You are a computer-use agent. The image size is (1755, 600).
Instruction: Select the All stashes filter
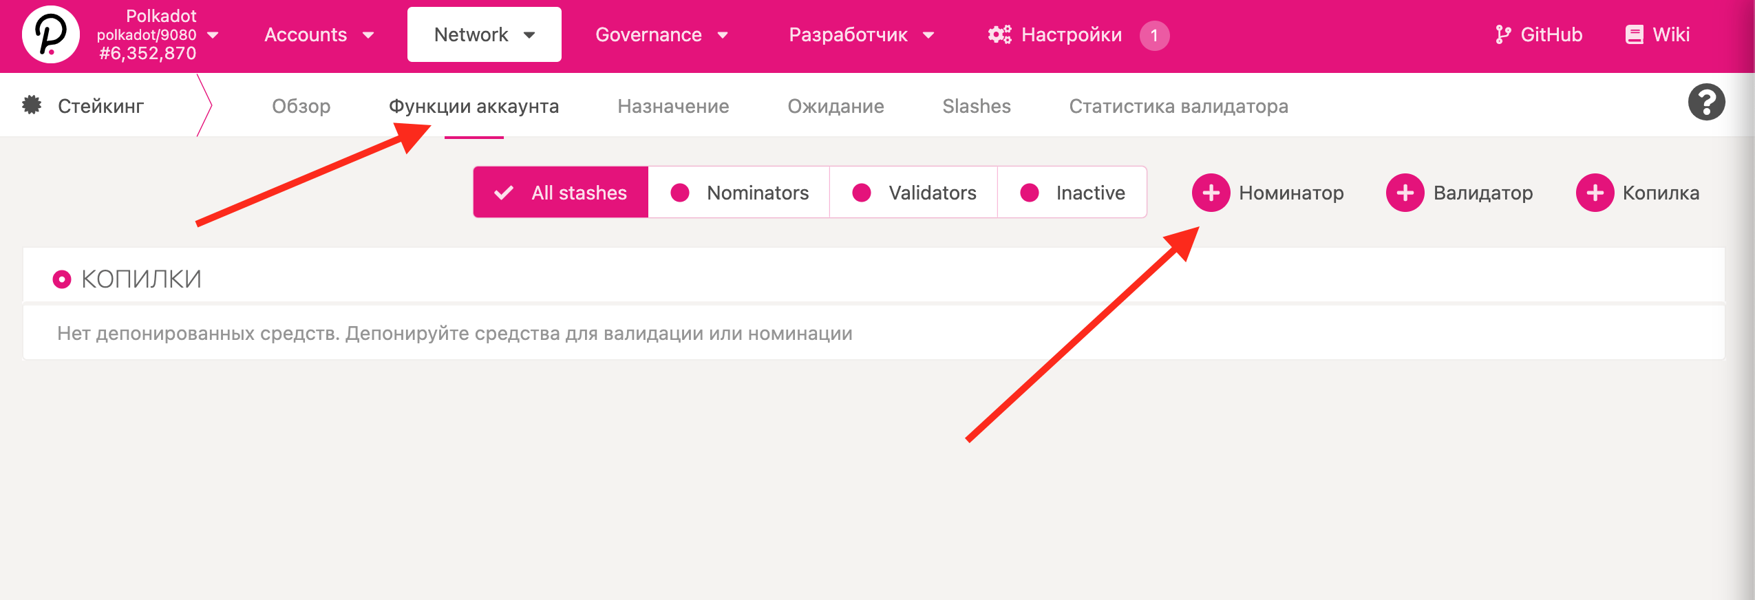pyautogui.click(x=561, y=193)
